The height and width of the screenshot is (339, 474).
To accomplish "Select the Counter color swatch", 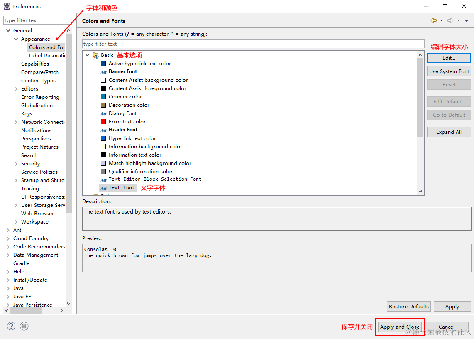I will point(103,97).
